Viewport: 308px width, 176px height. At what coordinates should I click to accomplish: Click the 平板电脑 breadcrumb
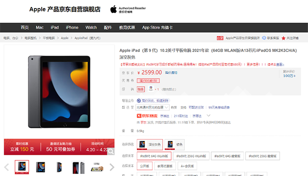(x=49, y=38)
